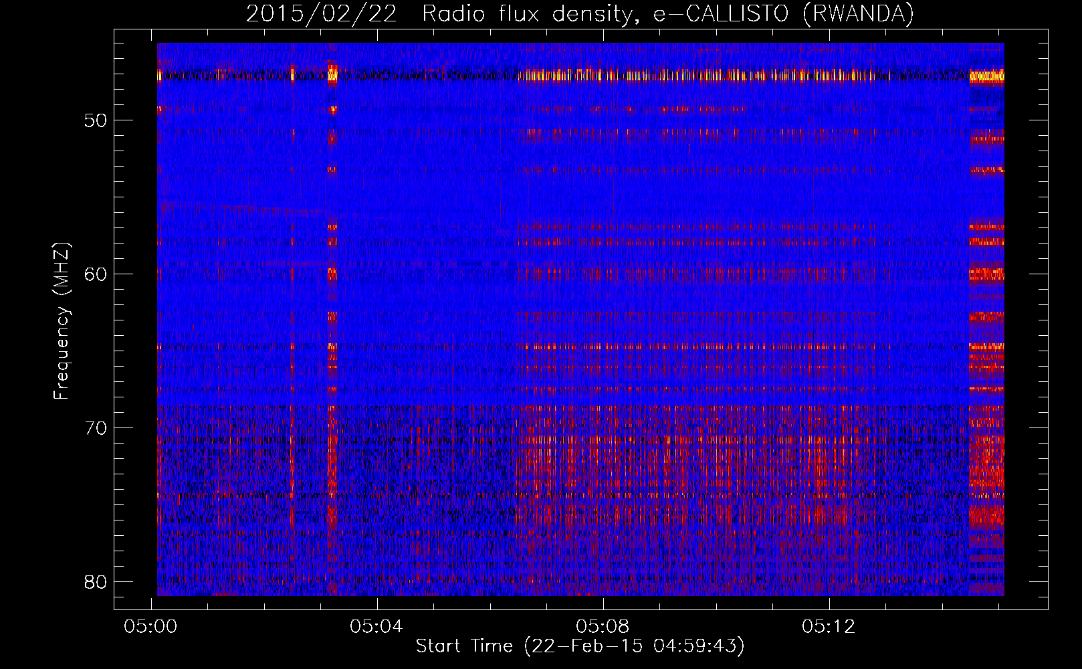Select the 05:00 time tick label
Screen dimensions: 1082x669
(150, 626)
